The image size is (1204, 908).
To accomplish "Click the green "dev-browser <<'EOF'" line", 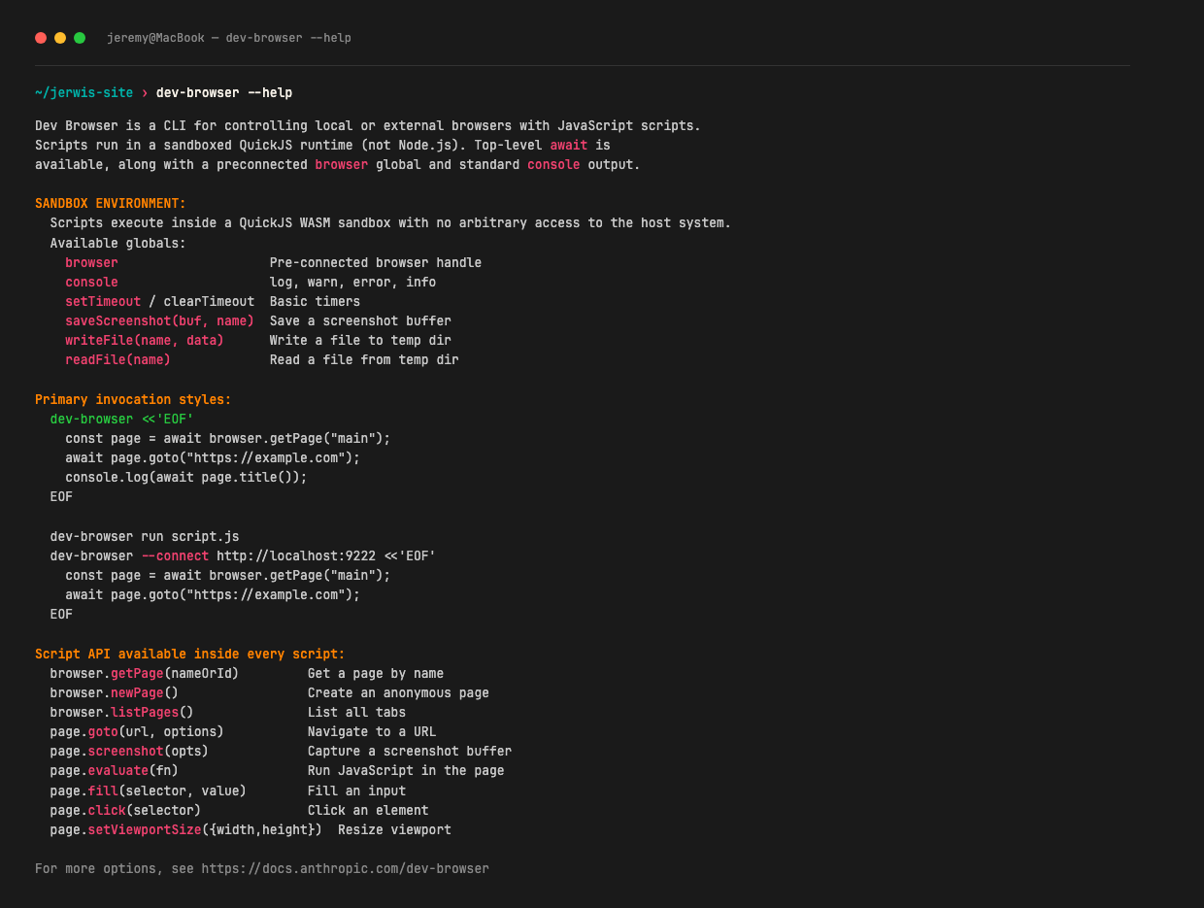I will point(122,420).
